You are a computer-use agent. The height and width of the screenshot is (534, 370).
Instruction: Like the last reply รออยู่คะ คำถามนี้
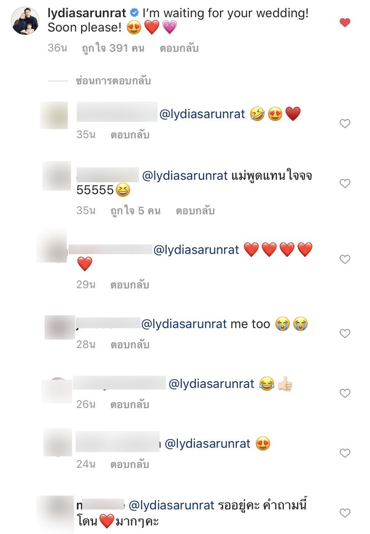point(345,513)
